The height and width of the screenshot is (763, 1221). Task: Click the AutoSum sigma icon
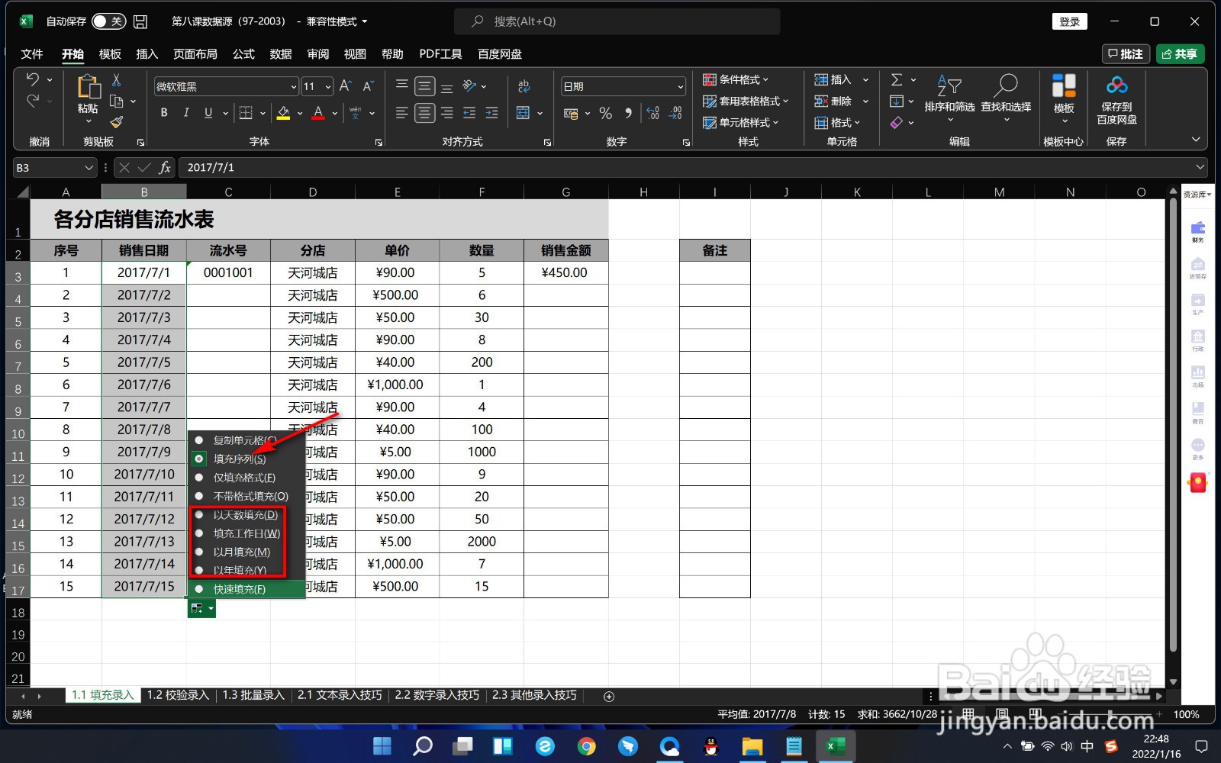(x=897, y=79)
